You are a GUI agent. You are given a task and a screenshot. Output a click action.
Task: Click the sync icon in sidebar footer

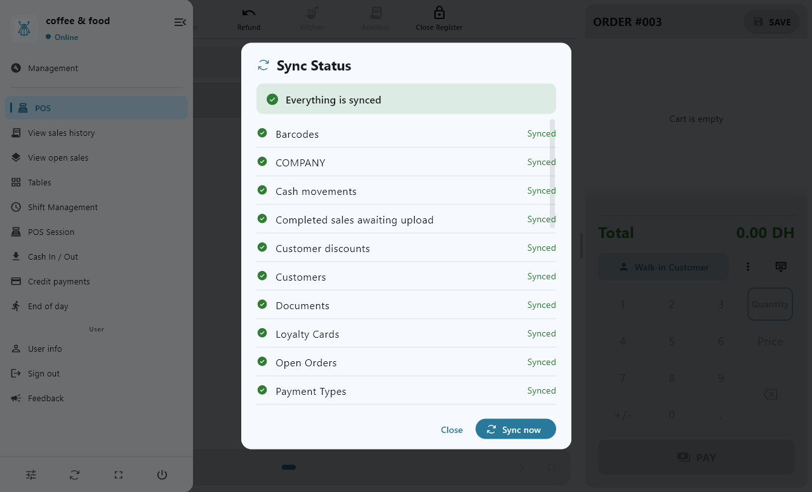(75, 474)
